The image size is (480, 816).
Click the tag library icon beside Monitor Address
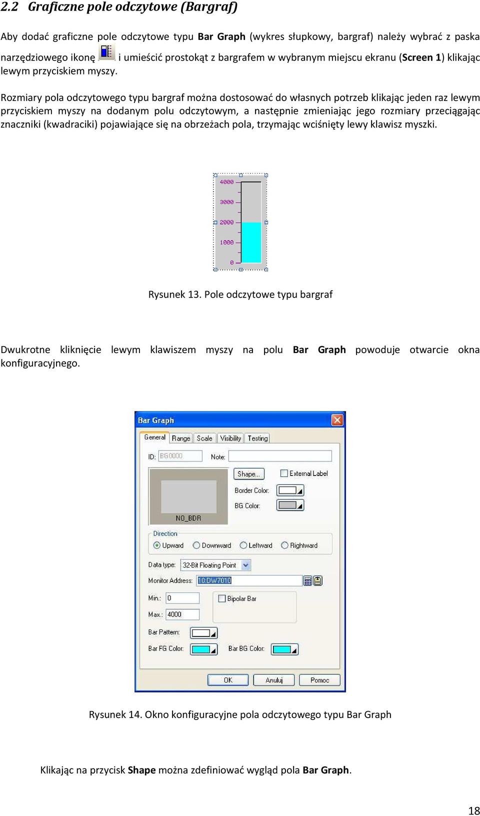pyautogui.click(x=318, y=580)
